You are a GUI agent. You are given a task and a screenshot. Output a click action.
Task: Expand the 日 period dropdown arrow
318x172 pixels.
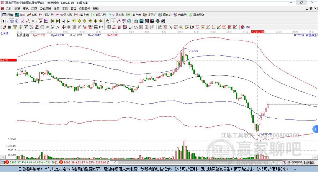pyautogui.click(x=7, y=21)
